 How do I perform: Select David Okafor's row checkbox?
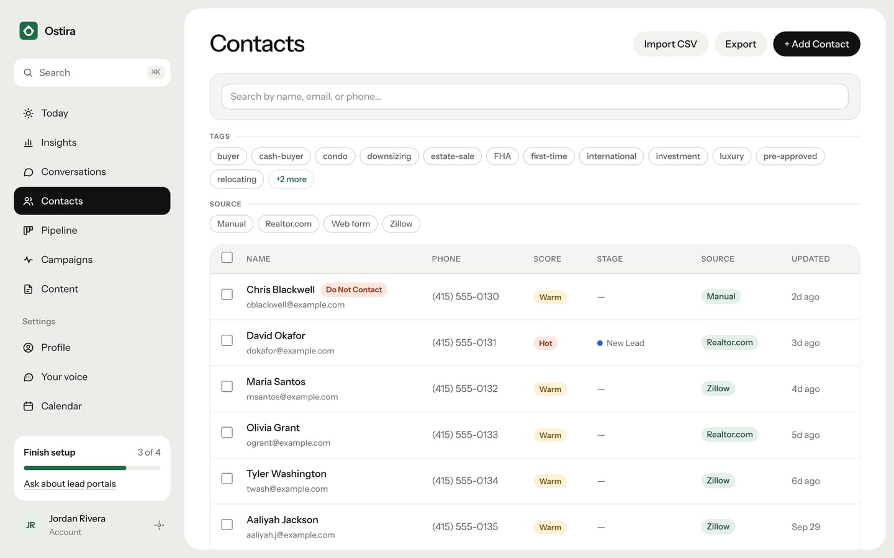click(227, 340)
